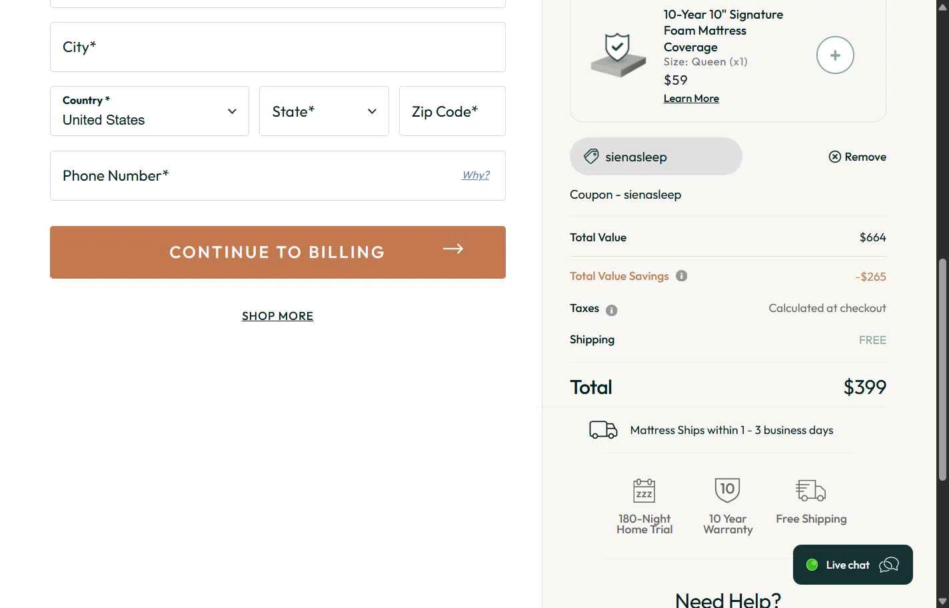Remove the sienasleep coupon
This screenshot has width=949, height=608.
pyautogui.click(x=857, y=157)
